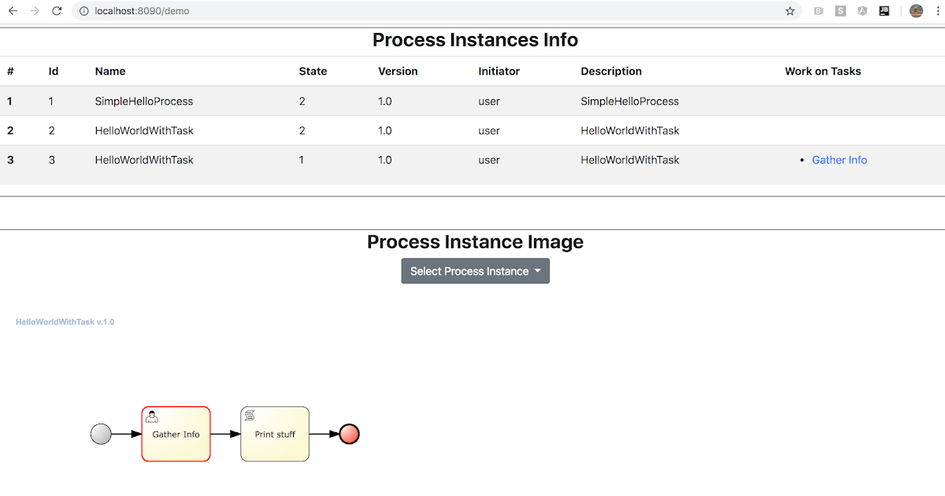Click the back navigation arrow

(13, 11)
